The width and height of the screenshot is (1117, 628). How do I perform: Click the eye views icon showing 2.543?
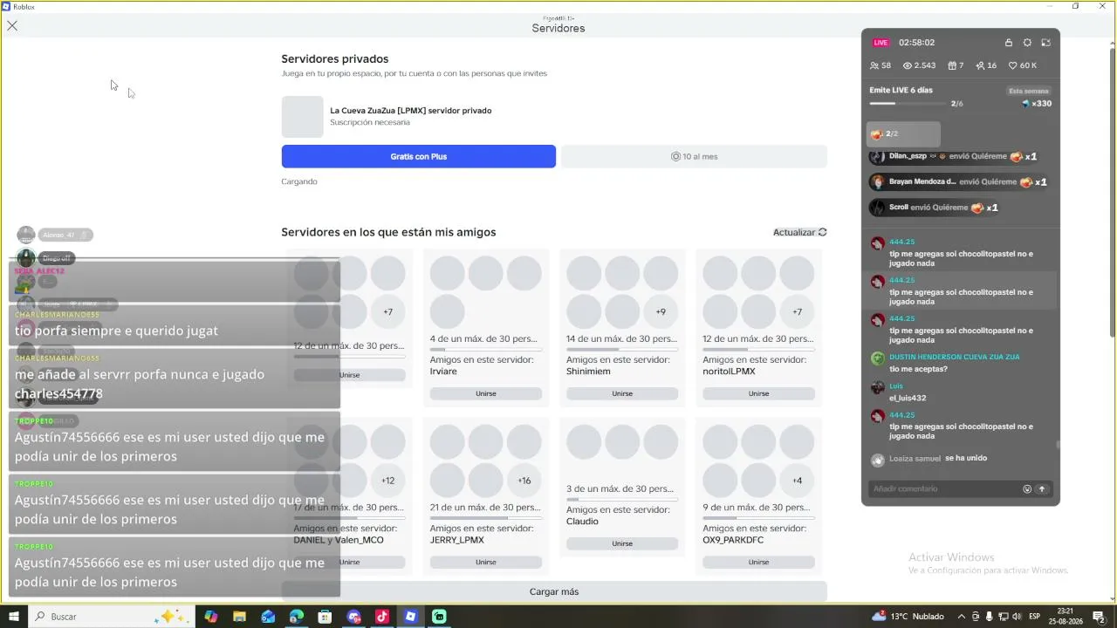coord(908,65)
